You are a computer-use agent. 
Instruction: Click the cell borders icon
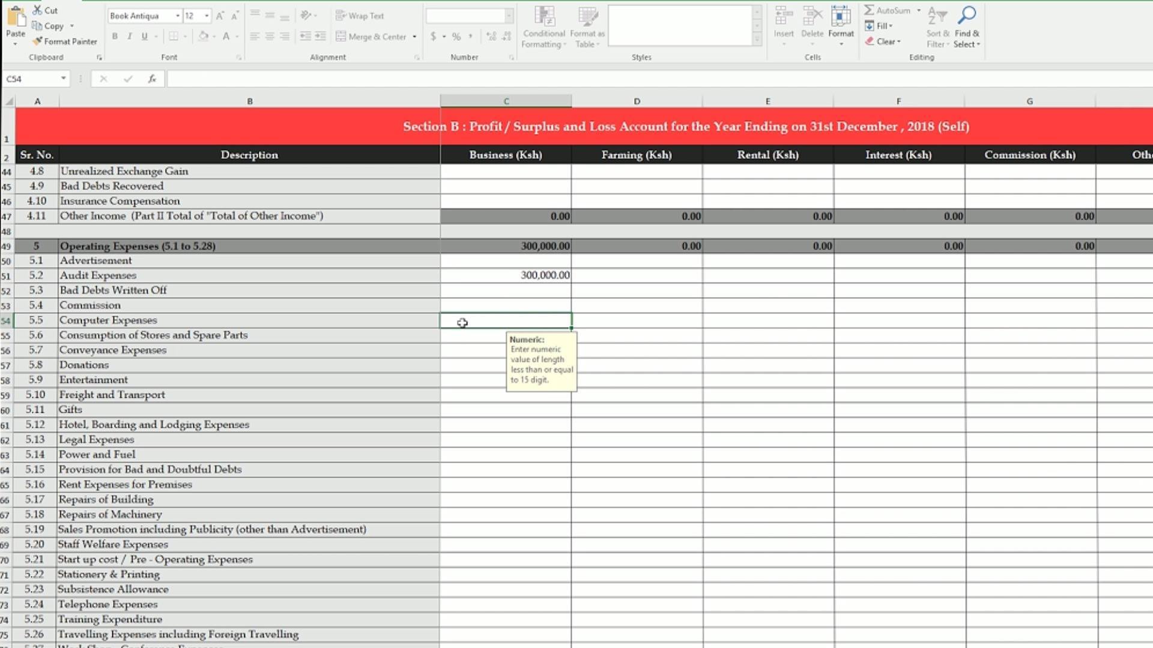point(174,37)
